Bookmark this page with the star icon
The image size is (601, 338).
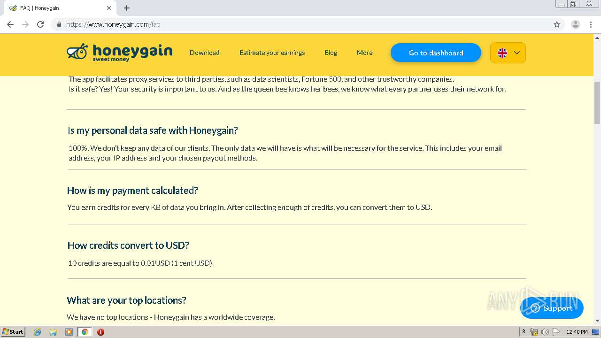pyautogui.click(x=557, y=24)
